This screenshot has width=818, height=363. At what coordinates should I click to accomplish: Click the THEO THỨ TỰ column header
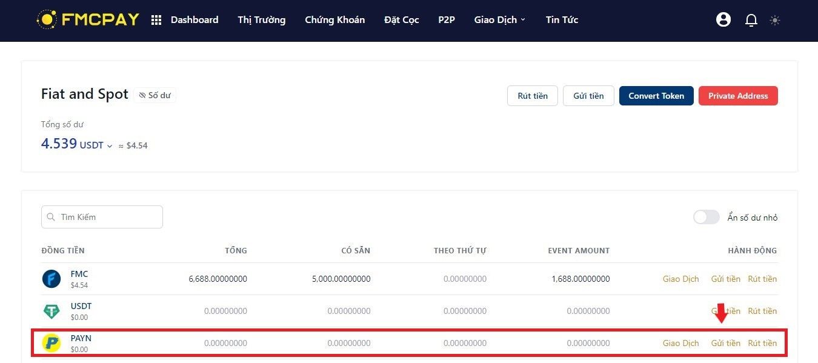(460, 250)
